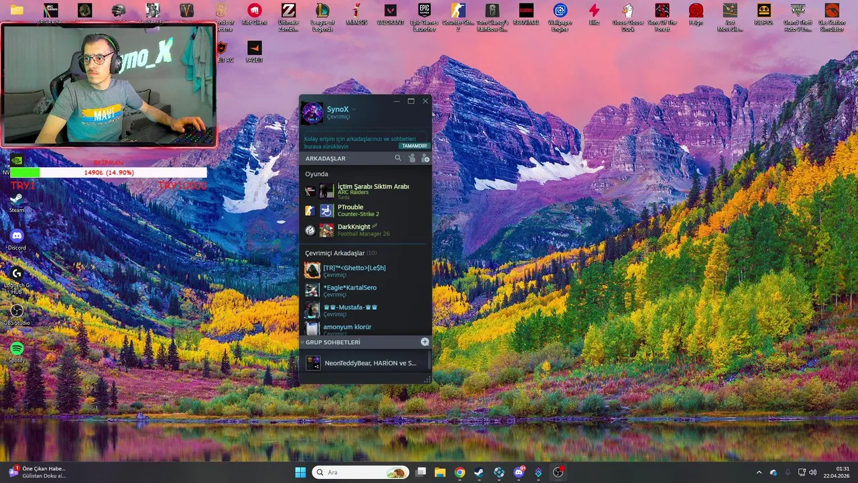Open the REANIMAL desktop shortcut
858x483 pixels.
tap(526, 15)
